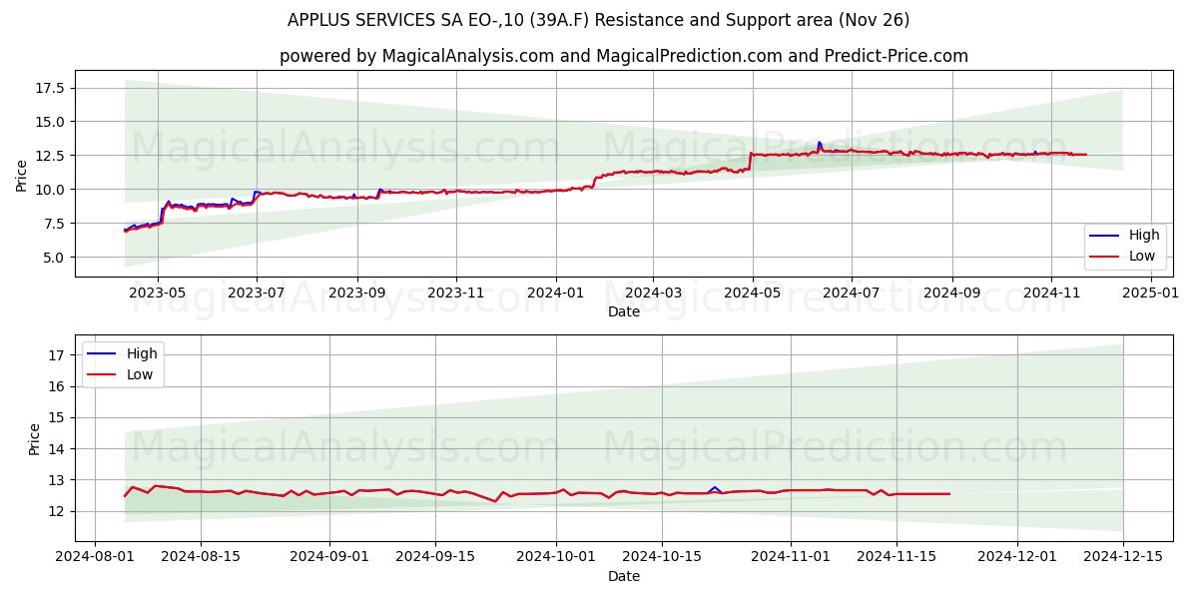Click the 2024-09 tick label on upper chart
Viewport: 1198px width, 599px height.
(x=951, y=294)
